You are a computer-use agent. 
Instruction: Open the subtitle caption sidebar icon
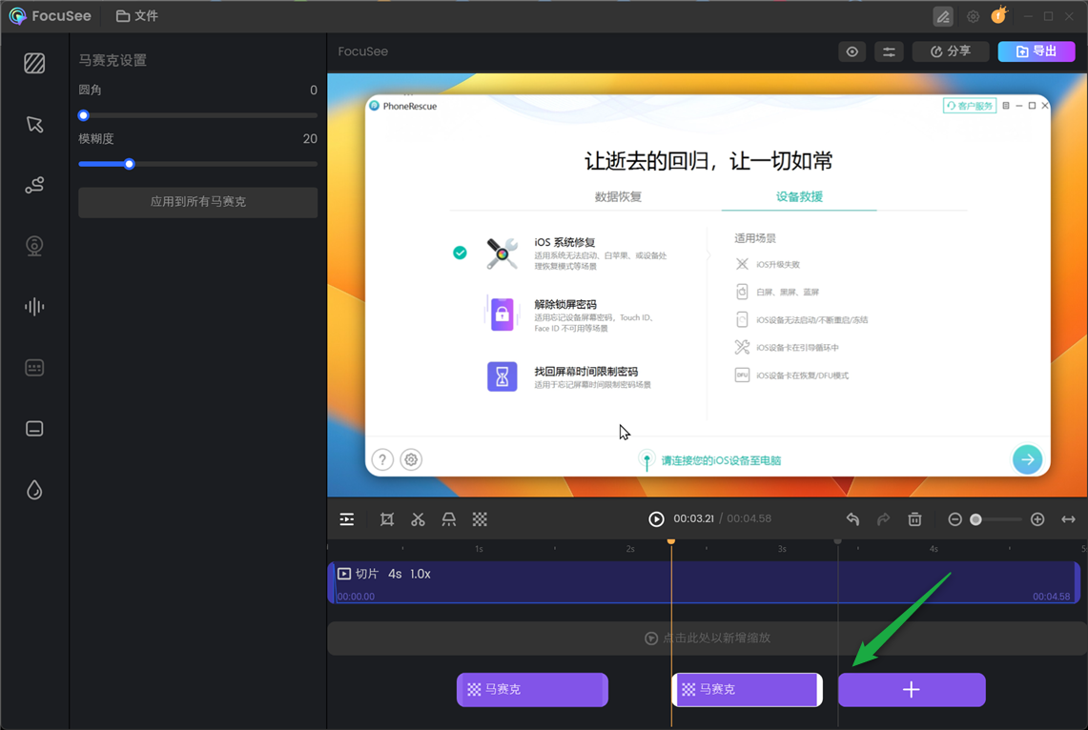click(34, 429)
